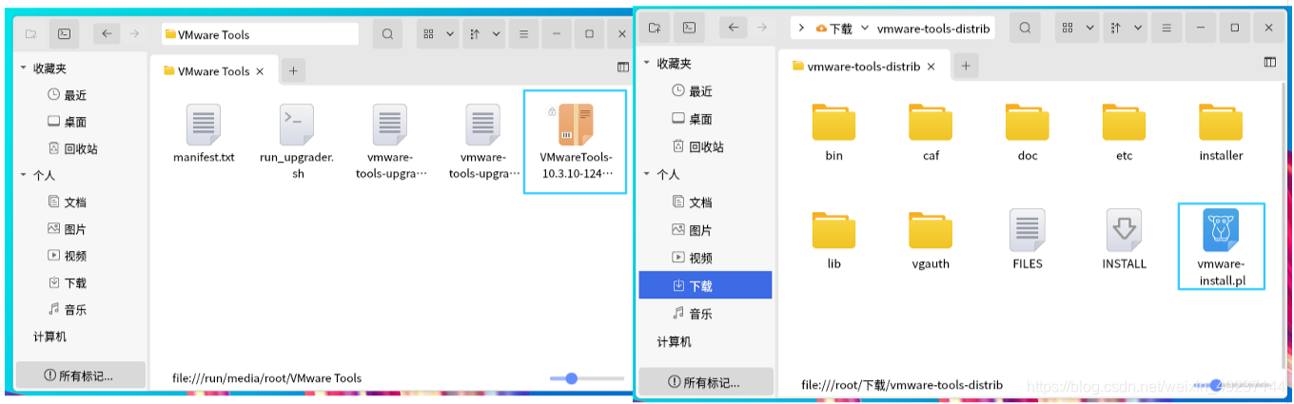Open 视频 in left window sidebar
Viewport: 1294px width, 404px height.
click(68, 256)
